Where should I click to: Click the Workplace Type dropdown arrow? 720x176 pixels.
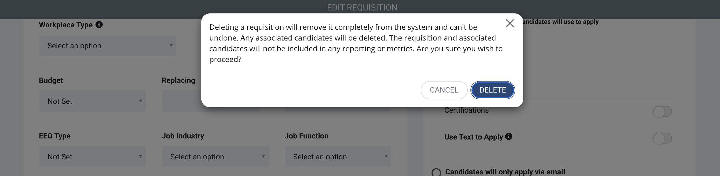coord(171,45)
